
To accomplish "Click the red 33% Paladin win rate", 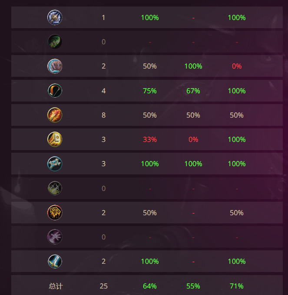I will [x=150, y=139].
